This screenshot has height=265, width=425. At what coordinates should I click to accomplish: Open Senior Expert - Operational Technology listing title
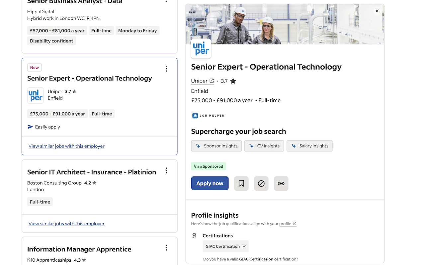coord(90,79)
